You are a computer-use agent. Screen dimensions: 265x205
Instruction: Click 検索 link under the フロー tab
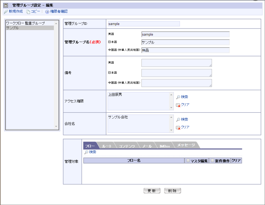coord(92,152)
